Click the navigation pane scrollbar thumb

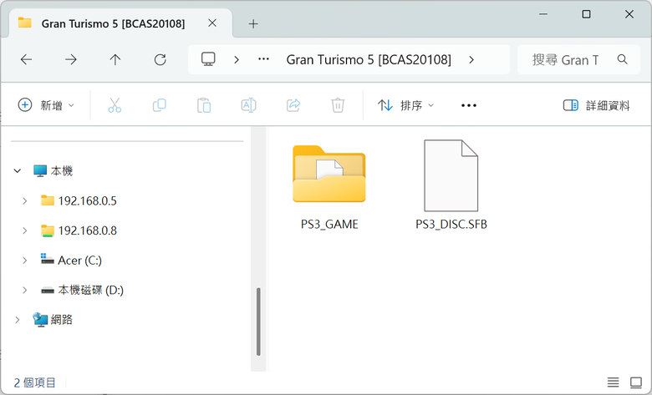tap(258, 322)
